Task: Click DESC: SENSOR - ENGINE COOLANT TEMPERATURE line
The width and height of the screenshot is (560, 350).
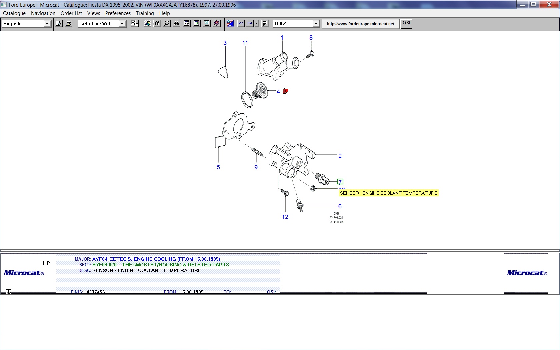Action: point(140,270)
